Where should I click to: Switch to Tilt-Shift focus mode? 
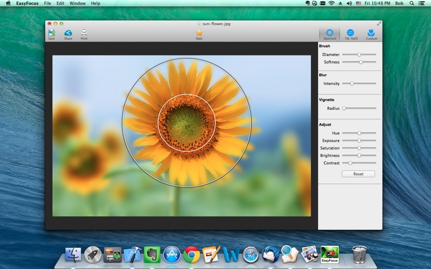[351, 34]
